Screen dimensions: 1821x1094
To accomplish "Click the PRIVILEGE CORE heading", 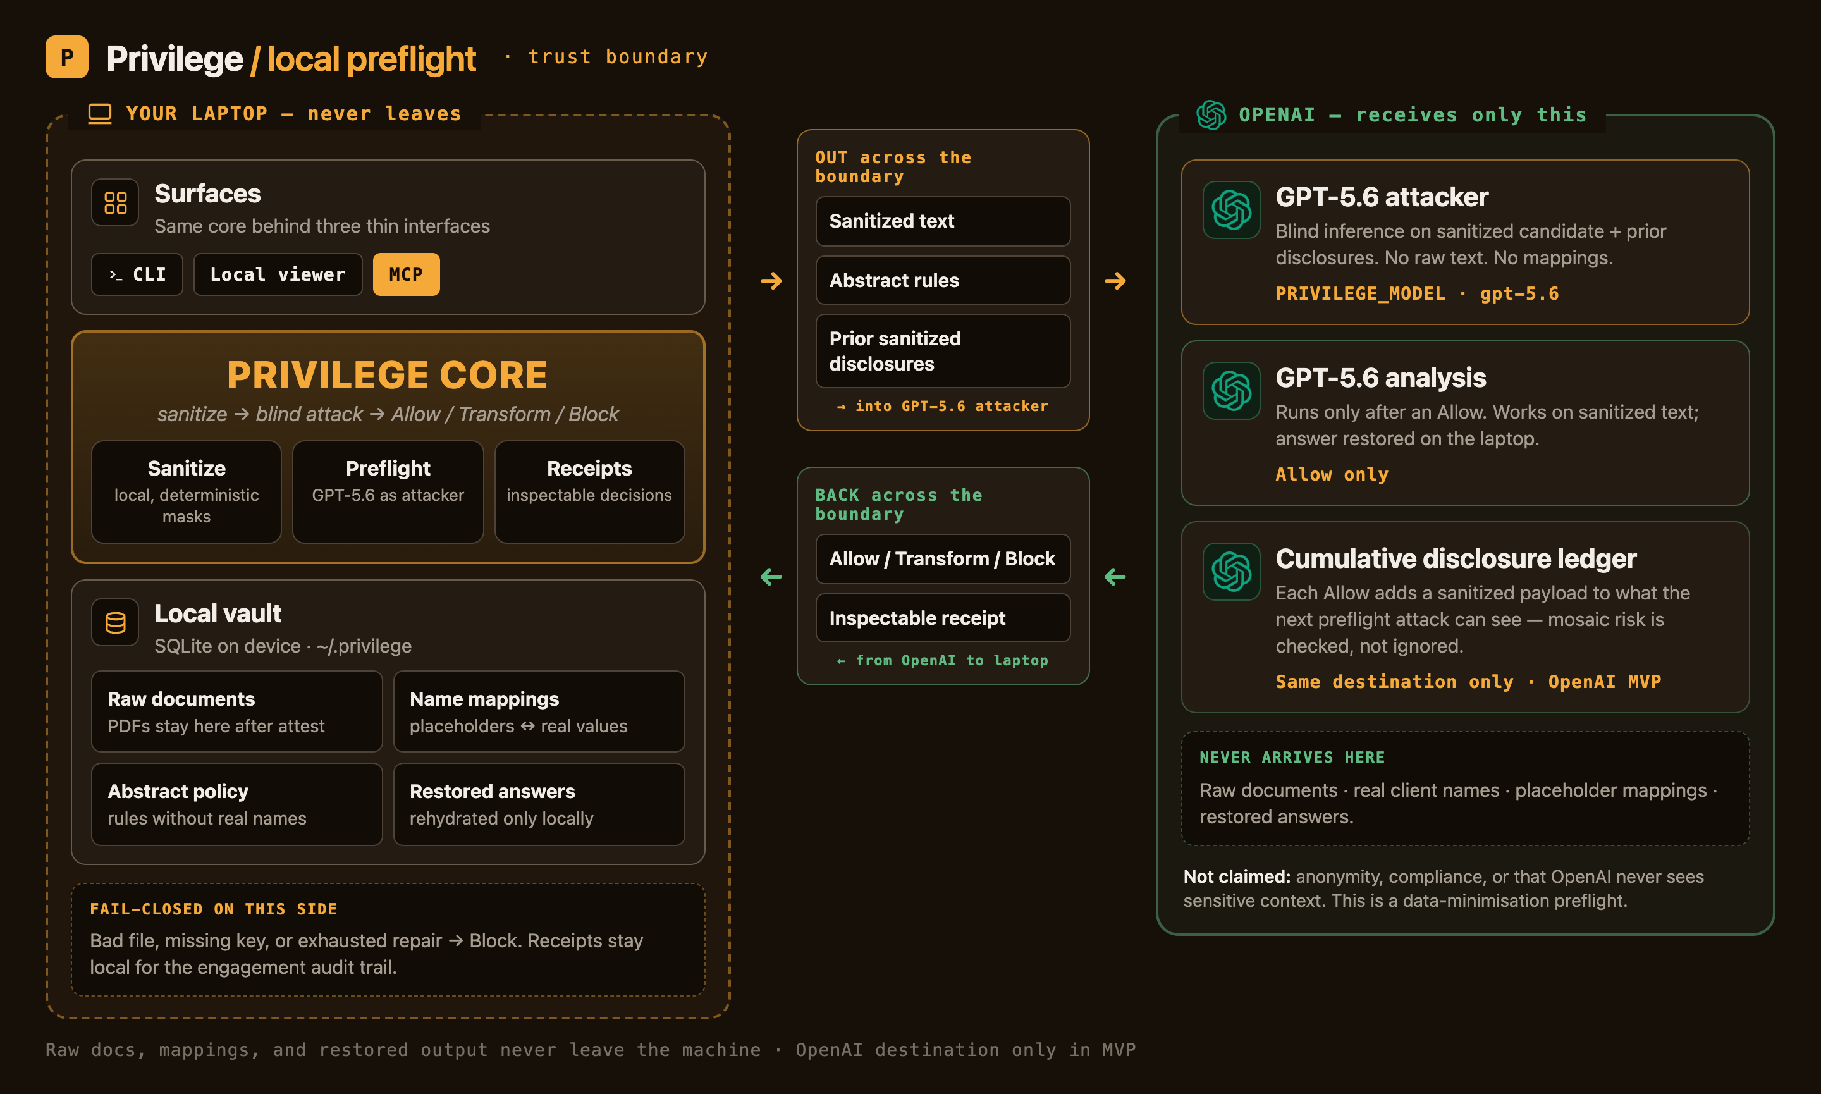I will click(x=387, y=374).
